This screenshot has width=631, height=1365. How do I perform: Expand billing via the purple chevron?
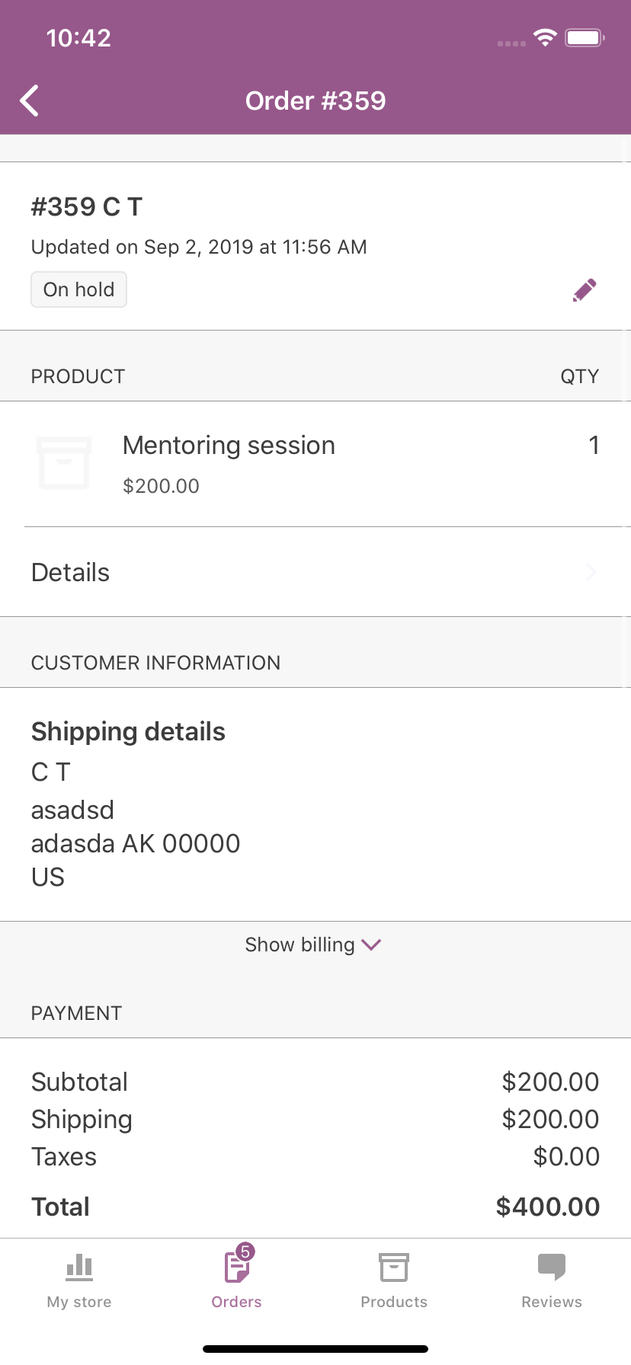point(372,945)
